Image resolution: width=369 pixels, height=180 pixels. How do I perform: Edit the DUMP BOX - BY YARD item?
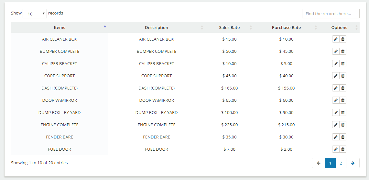tap(336, 113)
